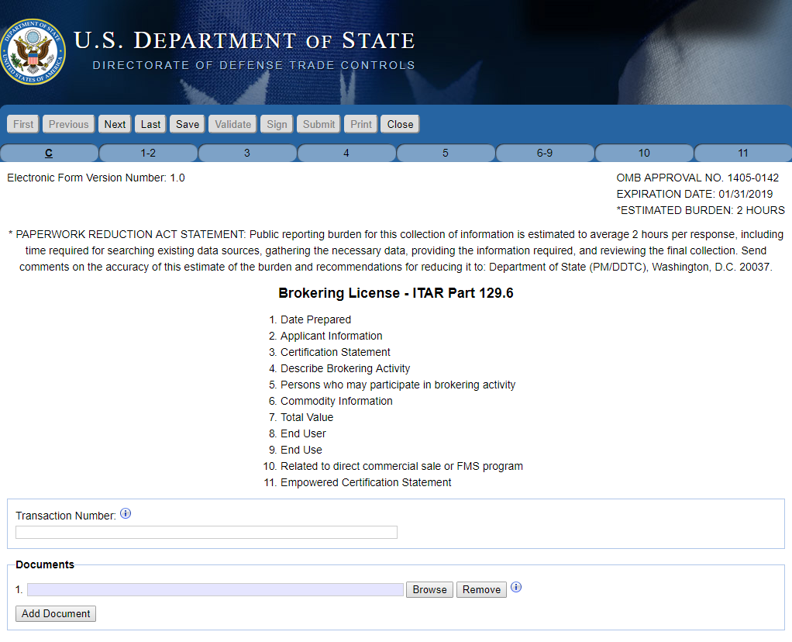Viewport: 792px width, 642px height.
Task: Print the form
Action: point(360,124)
